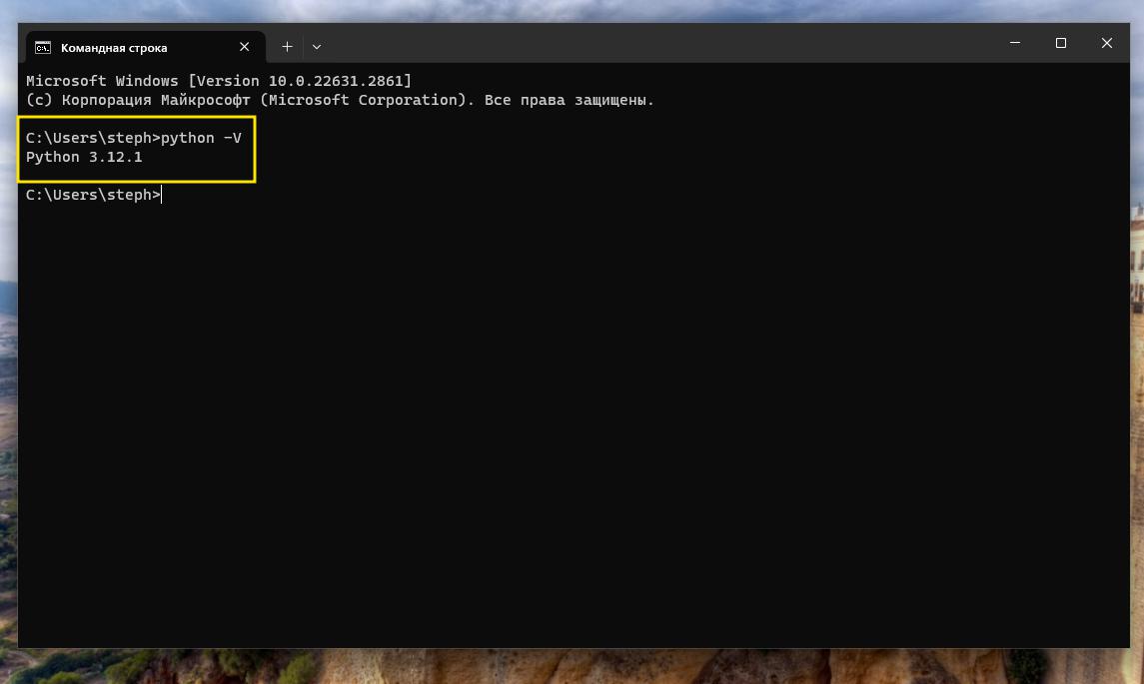Maximize the terminal window

click(x=1061, y=43)
